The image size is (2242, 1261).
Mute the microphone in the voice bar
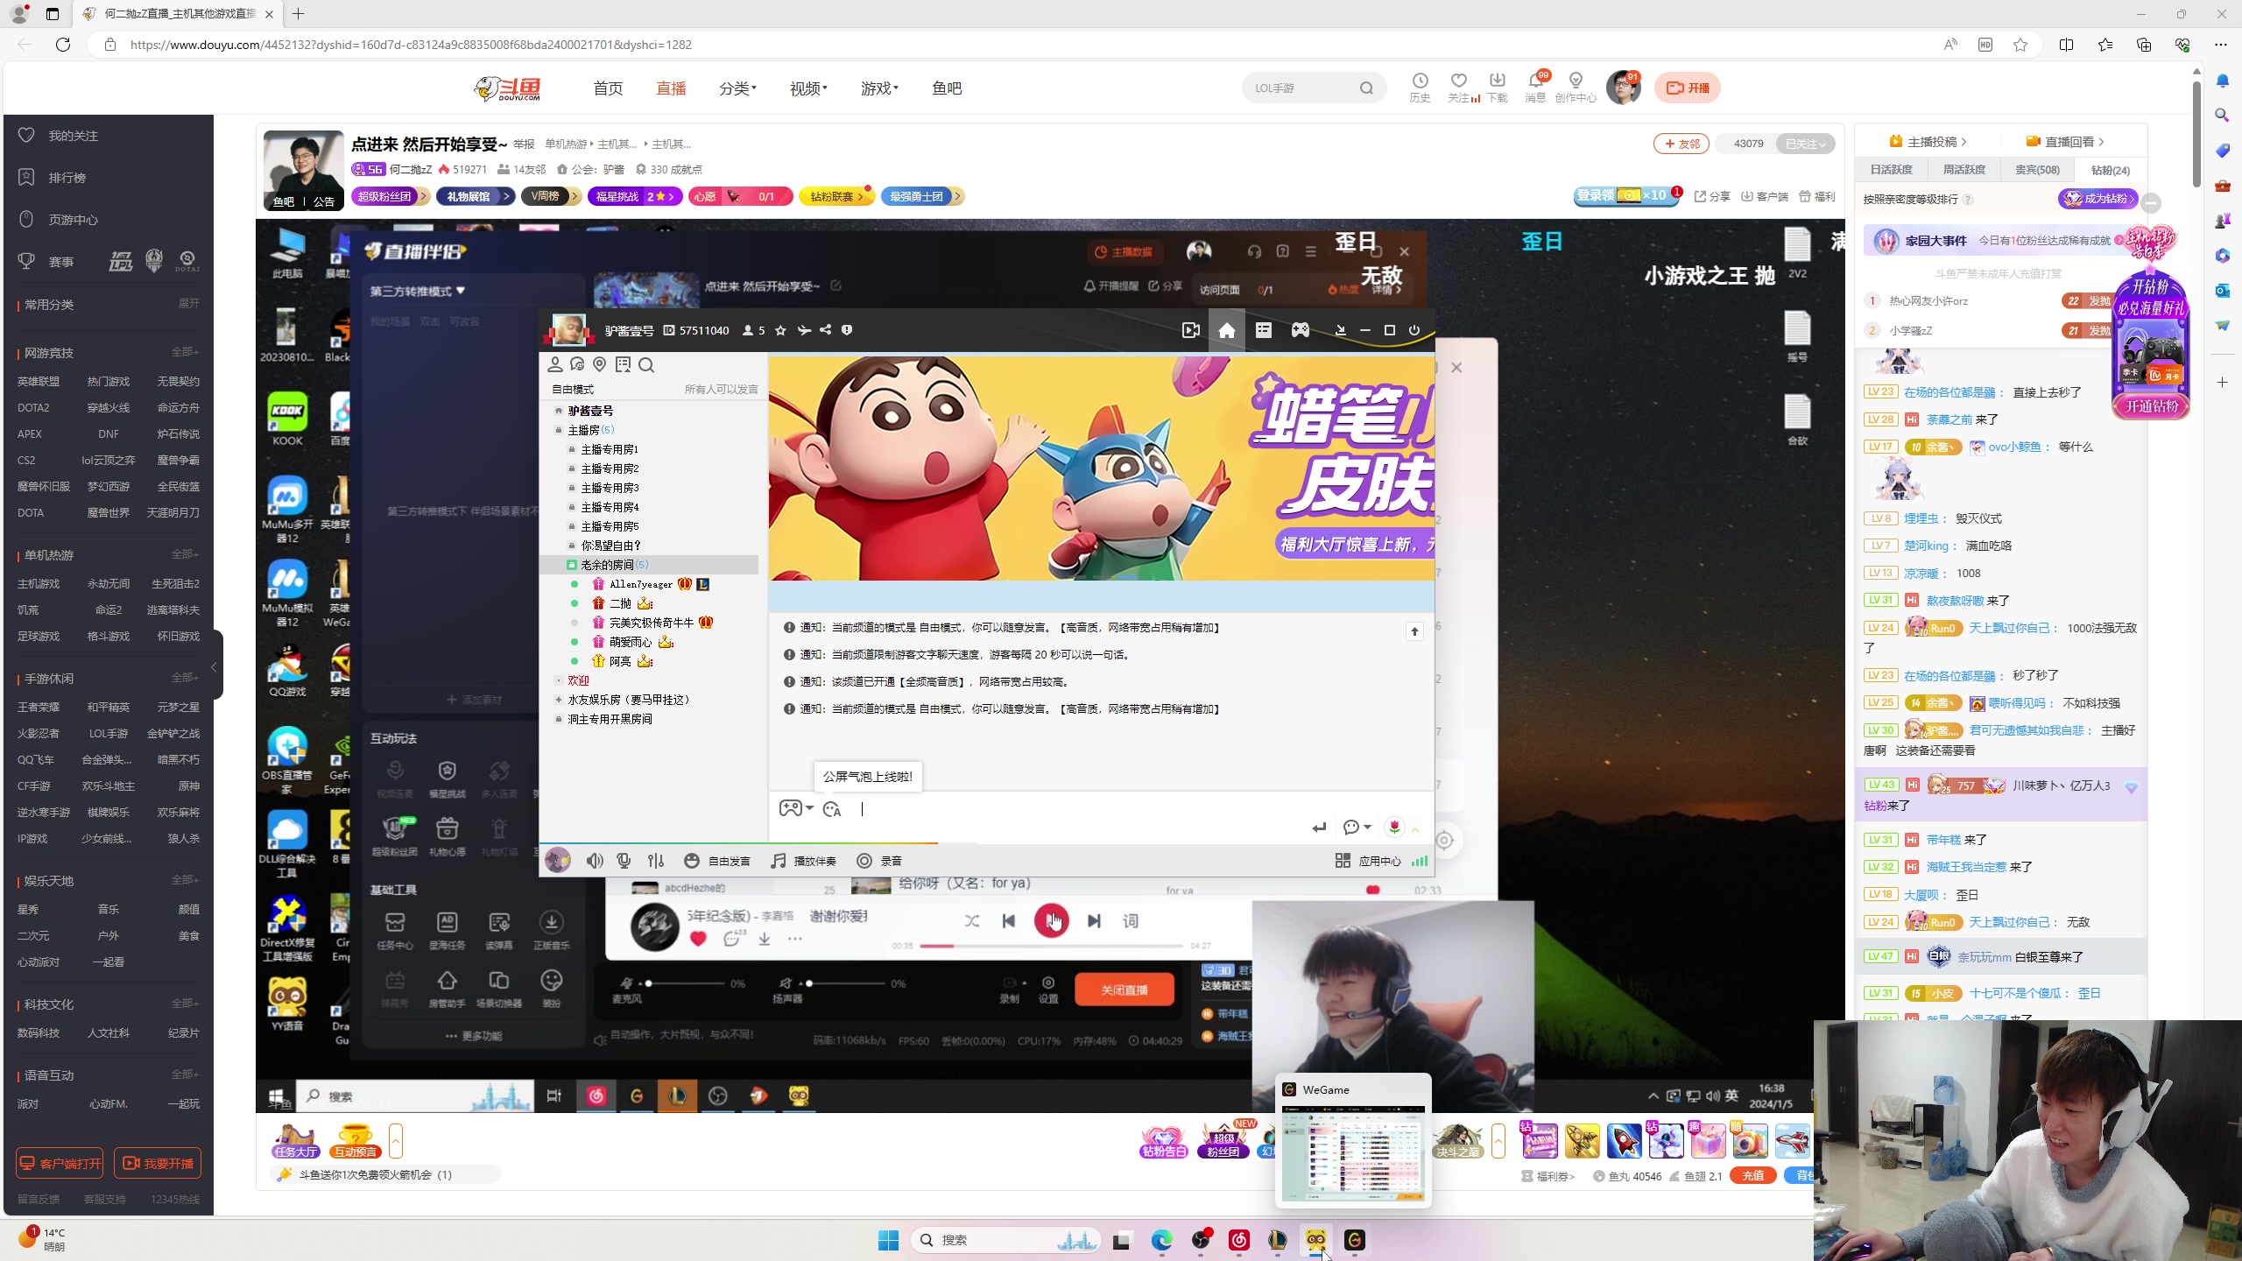[624, 860]
